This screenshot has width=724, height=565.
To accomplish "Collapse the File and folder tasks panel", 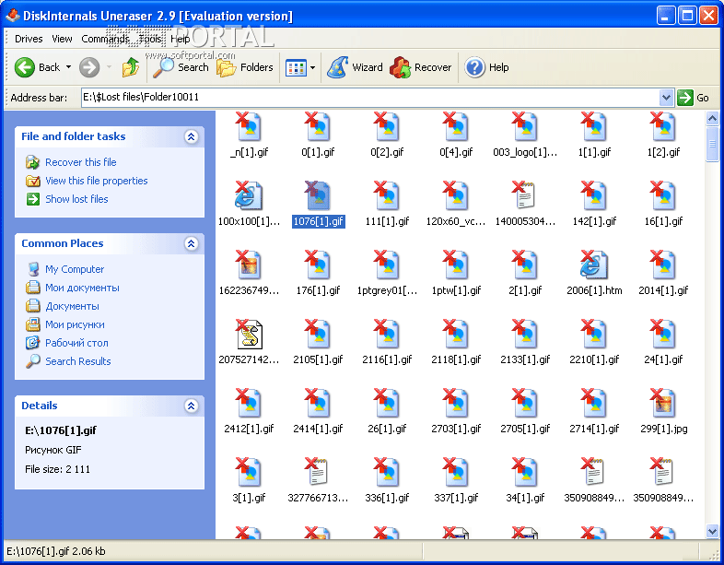I will 192,136.
